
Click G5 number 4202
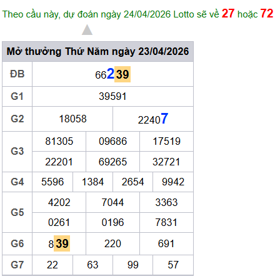coord(59,202)
